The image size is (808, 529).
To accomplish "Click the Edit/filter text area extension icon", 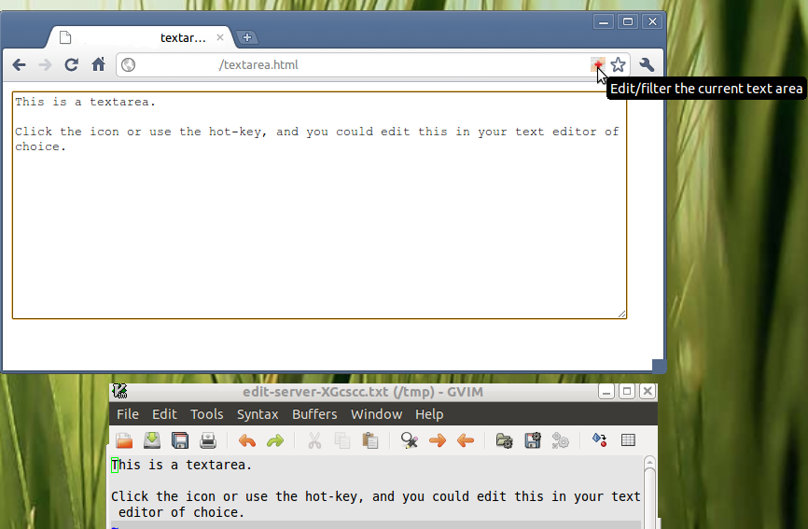I will click(x=598, y=65).
